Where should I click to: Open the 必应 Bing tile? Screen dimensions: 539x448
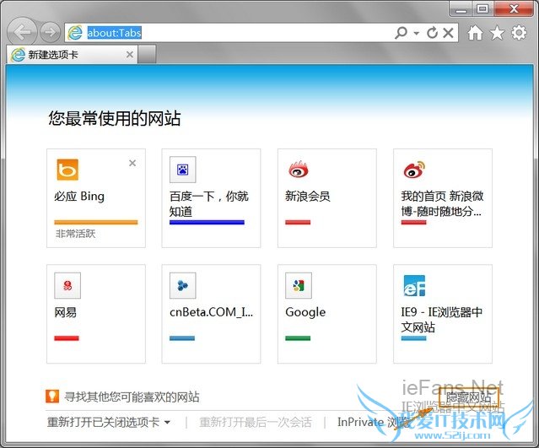point(96,198)
